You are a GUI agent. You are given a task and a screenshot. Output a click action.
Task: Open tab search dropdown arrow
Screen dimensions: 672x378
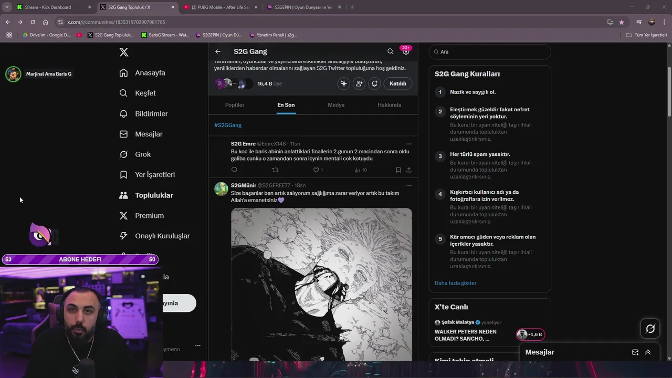6,7
